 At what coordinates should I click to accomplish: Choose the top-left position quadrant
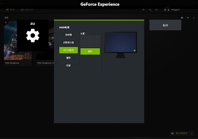(x=85, y=38)
